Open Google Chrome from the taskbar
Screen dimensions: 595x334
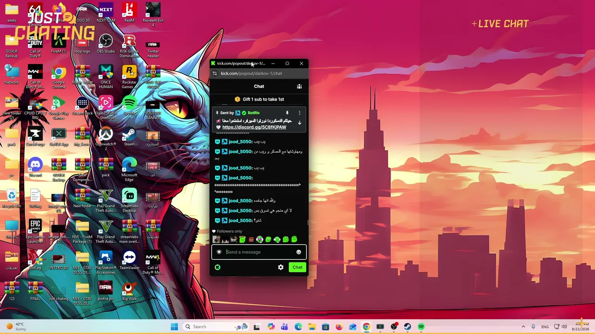[x=366, y=327]
